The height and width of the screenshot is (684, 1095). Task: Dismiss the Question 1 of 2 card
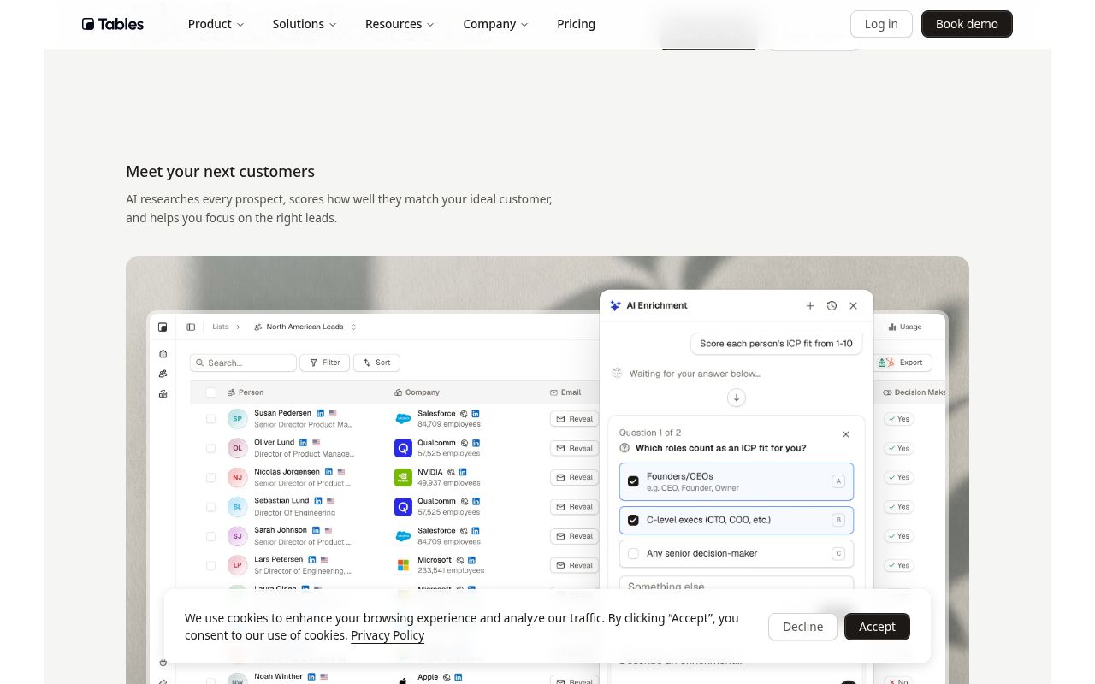(x=846, y=434)
